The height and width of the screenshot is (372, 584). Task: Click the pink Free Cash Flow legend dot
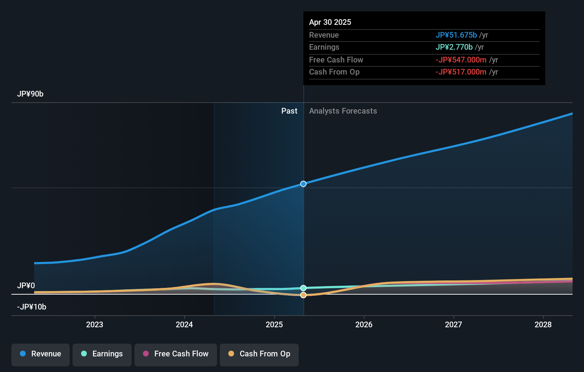(x=146, y=354)
